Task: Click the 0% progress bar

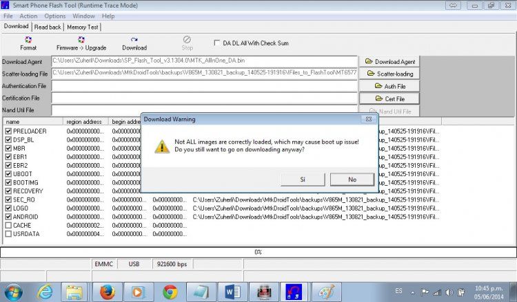Action: [258, 252]
